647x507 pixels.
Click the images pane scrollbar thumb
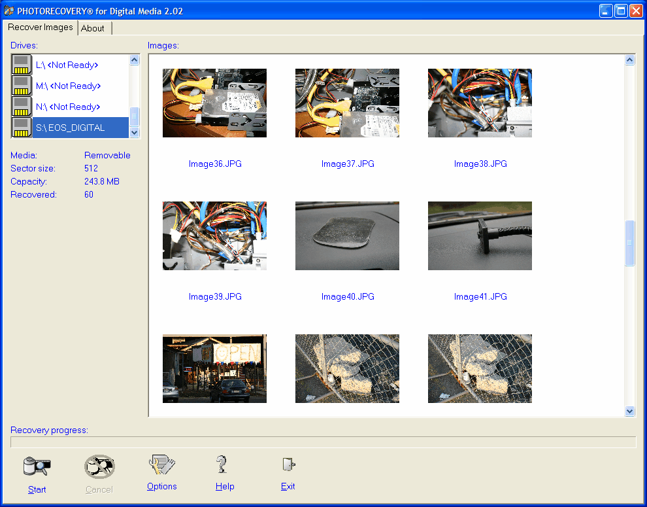630,243
